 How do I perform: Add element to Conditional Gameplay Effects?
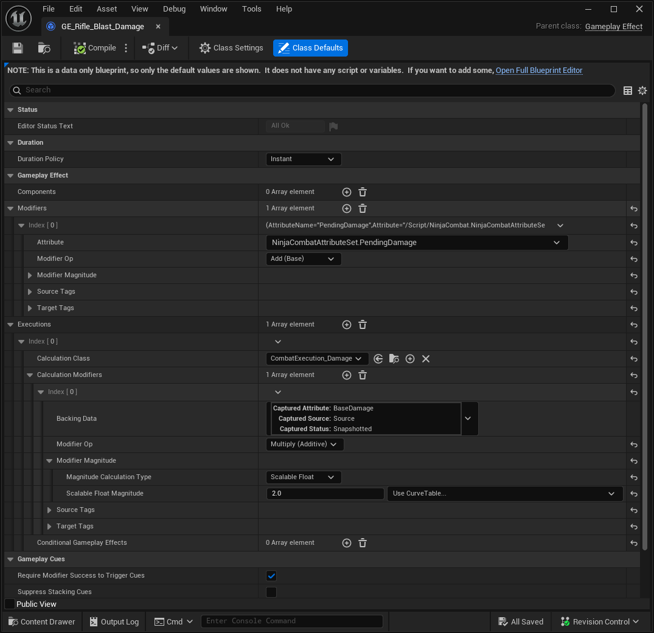point(347,543)
